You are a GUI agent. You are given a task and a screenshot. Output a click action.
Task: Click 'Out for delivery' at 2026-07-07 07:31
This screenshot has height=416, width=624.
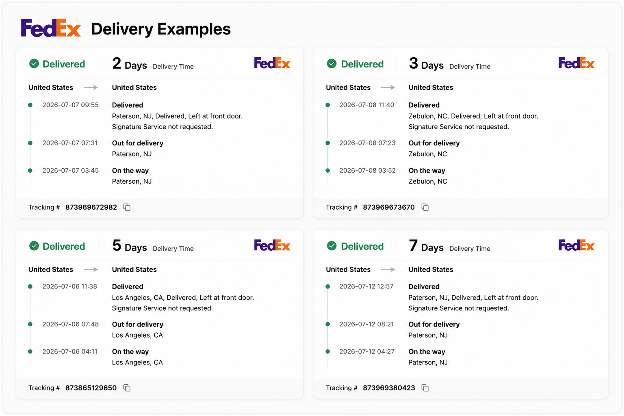pyautogui.click(x=138, y=143)
